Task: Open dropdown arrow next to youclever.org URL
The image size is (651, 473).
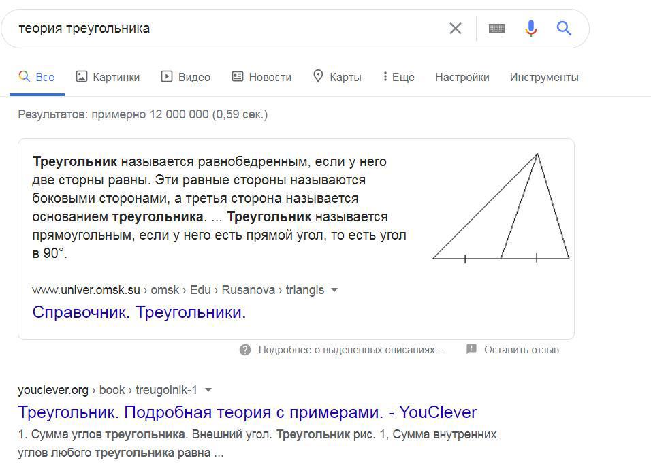Action: point(208,390)
